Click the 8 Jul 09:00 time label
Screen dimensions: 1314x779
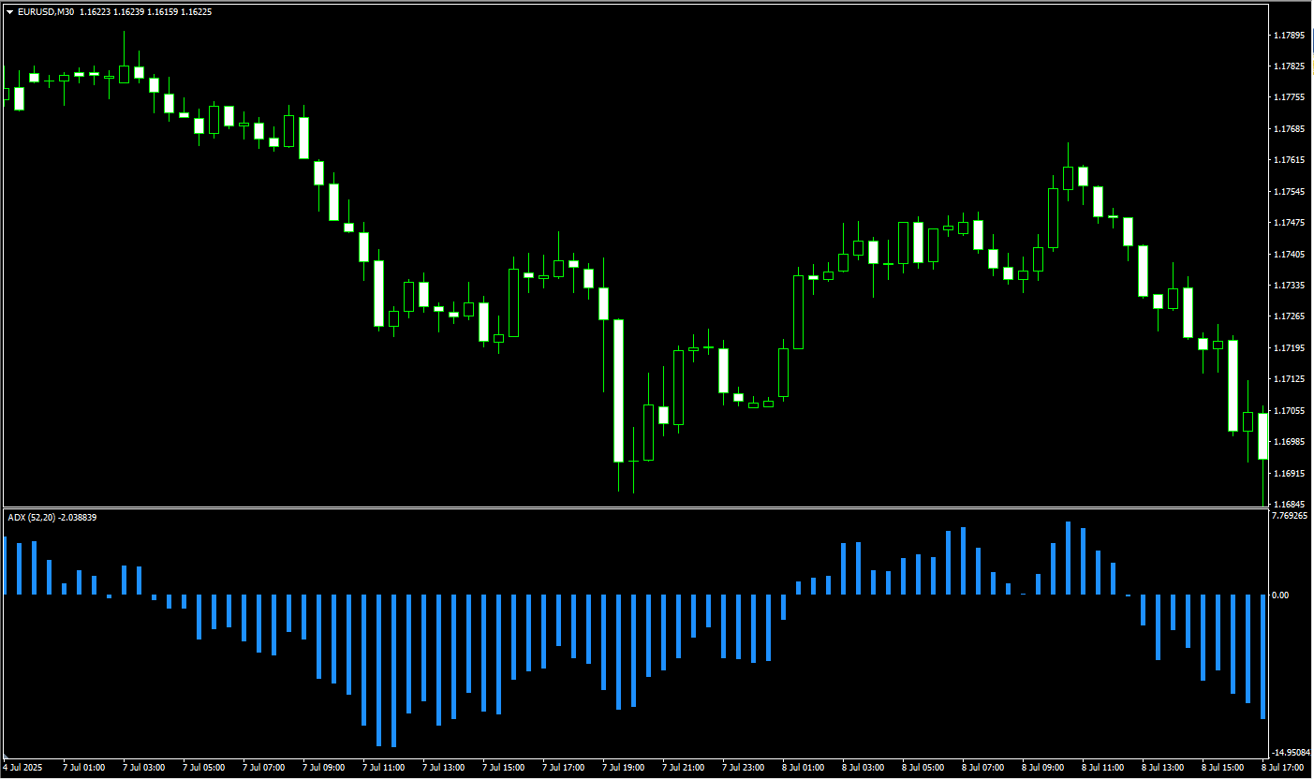coord(1044,768)
